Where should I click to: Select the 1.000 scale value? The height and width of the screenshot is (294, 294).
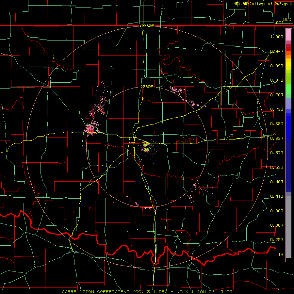(x=277, y=37)
